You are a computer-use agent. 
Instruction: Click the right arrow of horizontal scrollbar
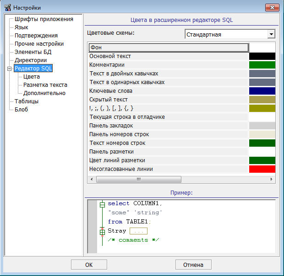(x=272, y=180)
